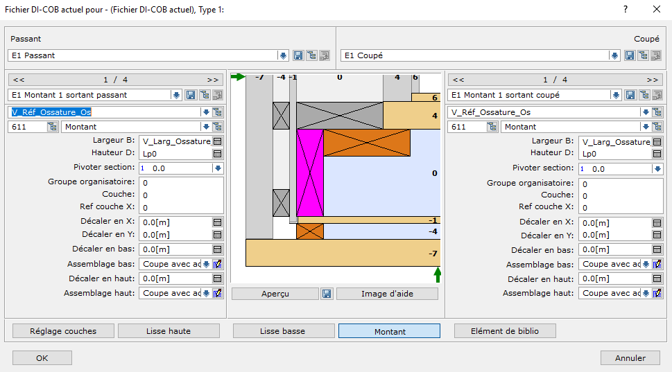Open tree browser next to E1 Coupé save icon
672x372 pixels.
[x=643, y=55]
